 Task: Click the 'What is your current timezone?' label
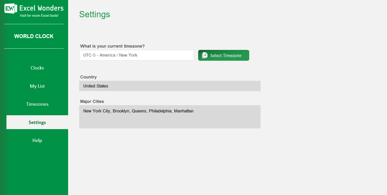pyautogui.click(x=112, y=46)
